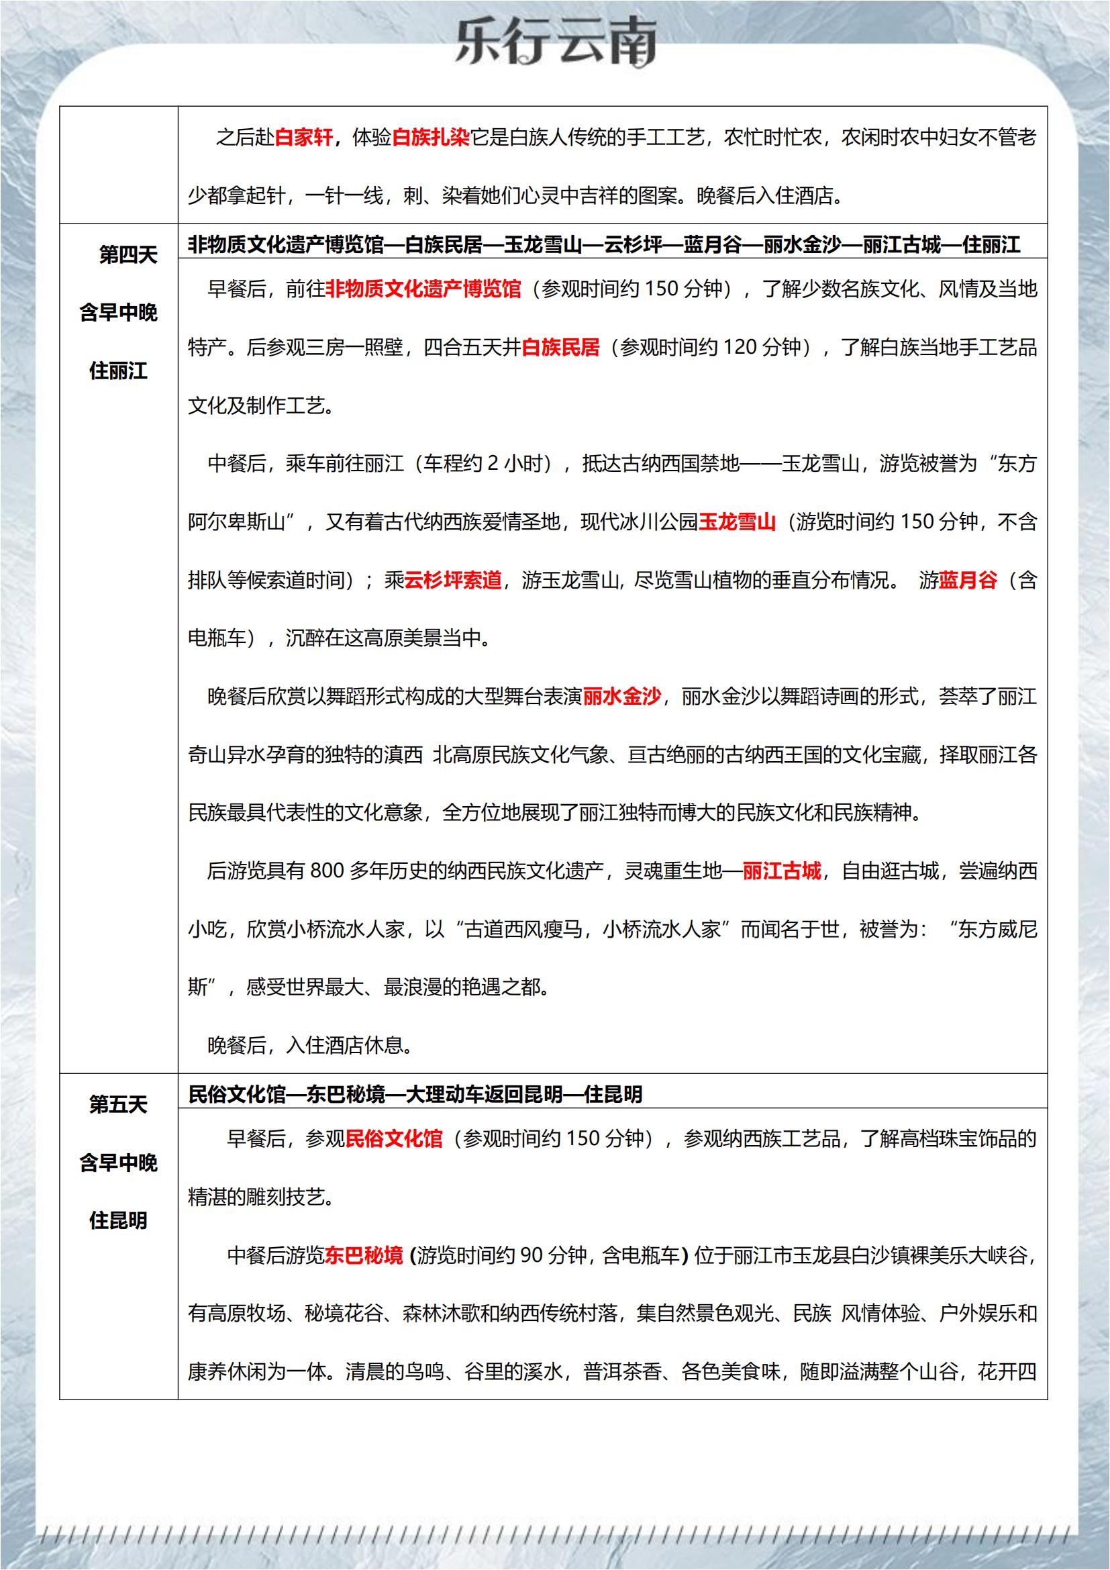Click the line 精湛的雕刻技艺。
1110x1570 pixels.
click(x=261, y=1197)
